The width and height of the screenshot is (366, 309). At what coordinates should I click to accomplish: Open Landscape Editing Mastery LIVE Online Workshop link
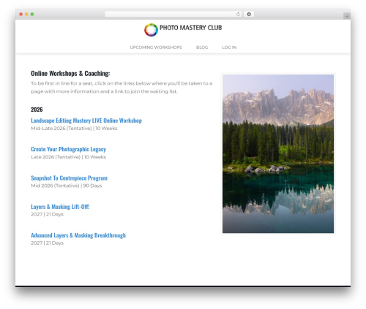coord(86,121)
